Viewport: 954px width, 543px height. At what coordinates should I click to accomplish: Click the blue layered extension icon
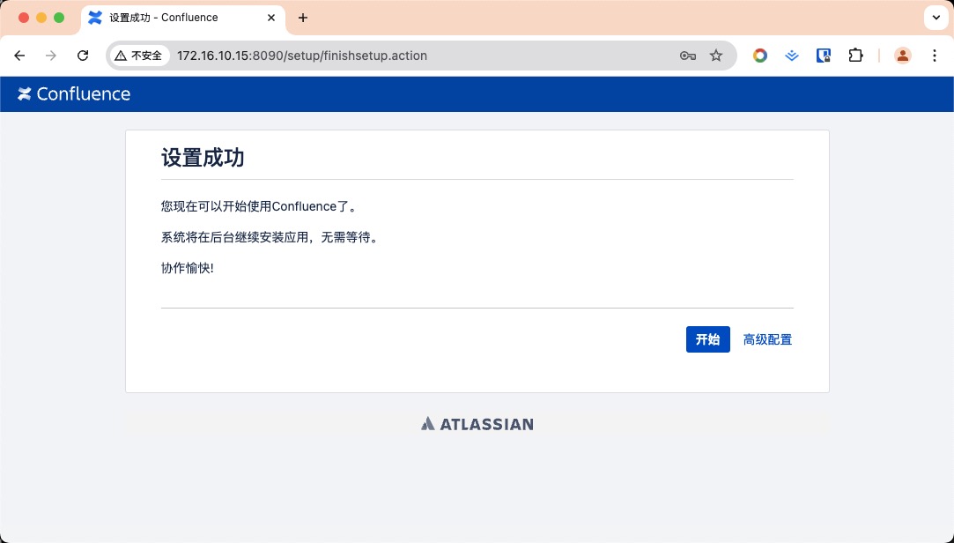click(792, 56)
